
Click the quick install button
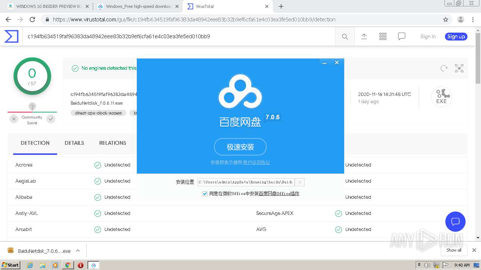pos(240,147)
